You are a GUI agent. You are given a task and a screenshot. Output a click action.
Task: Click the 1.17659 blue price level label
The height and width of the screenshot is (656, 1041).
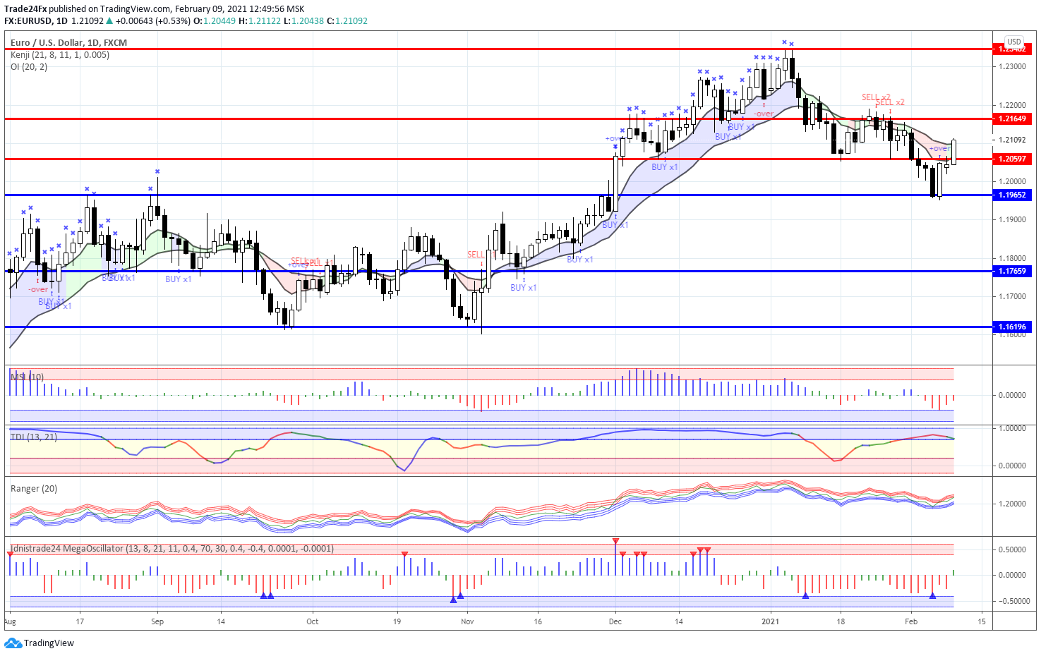tap(1012, 271)
